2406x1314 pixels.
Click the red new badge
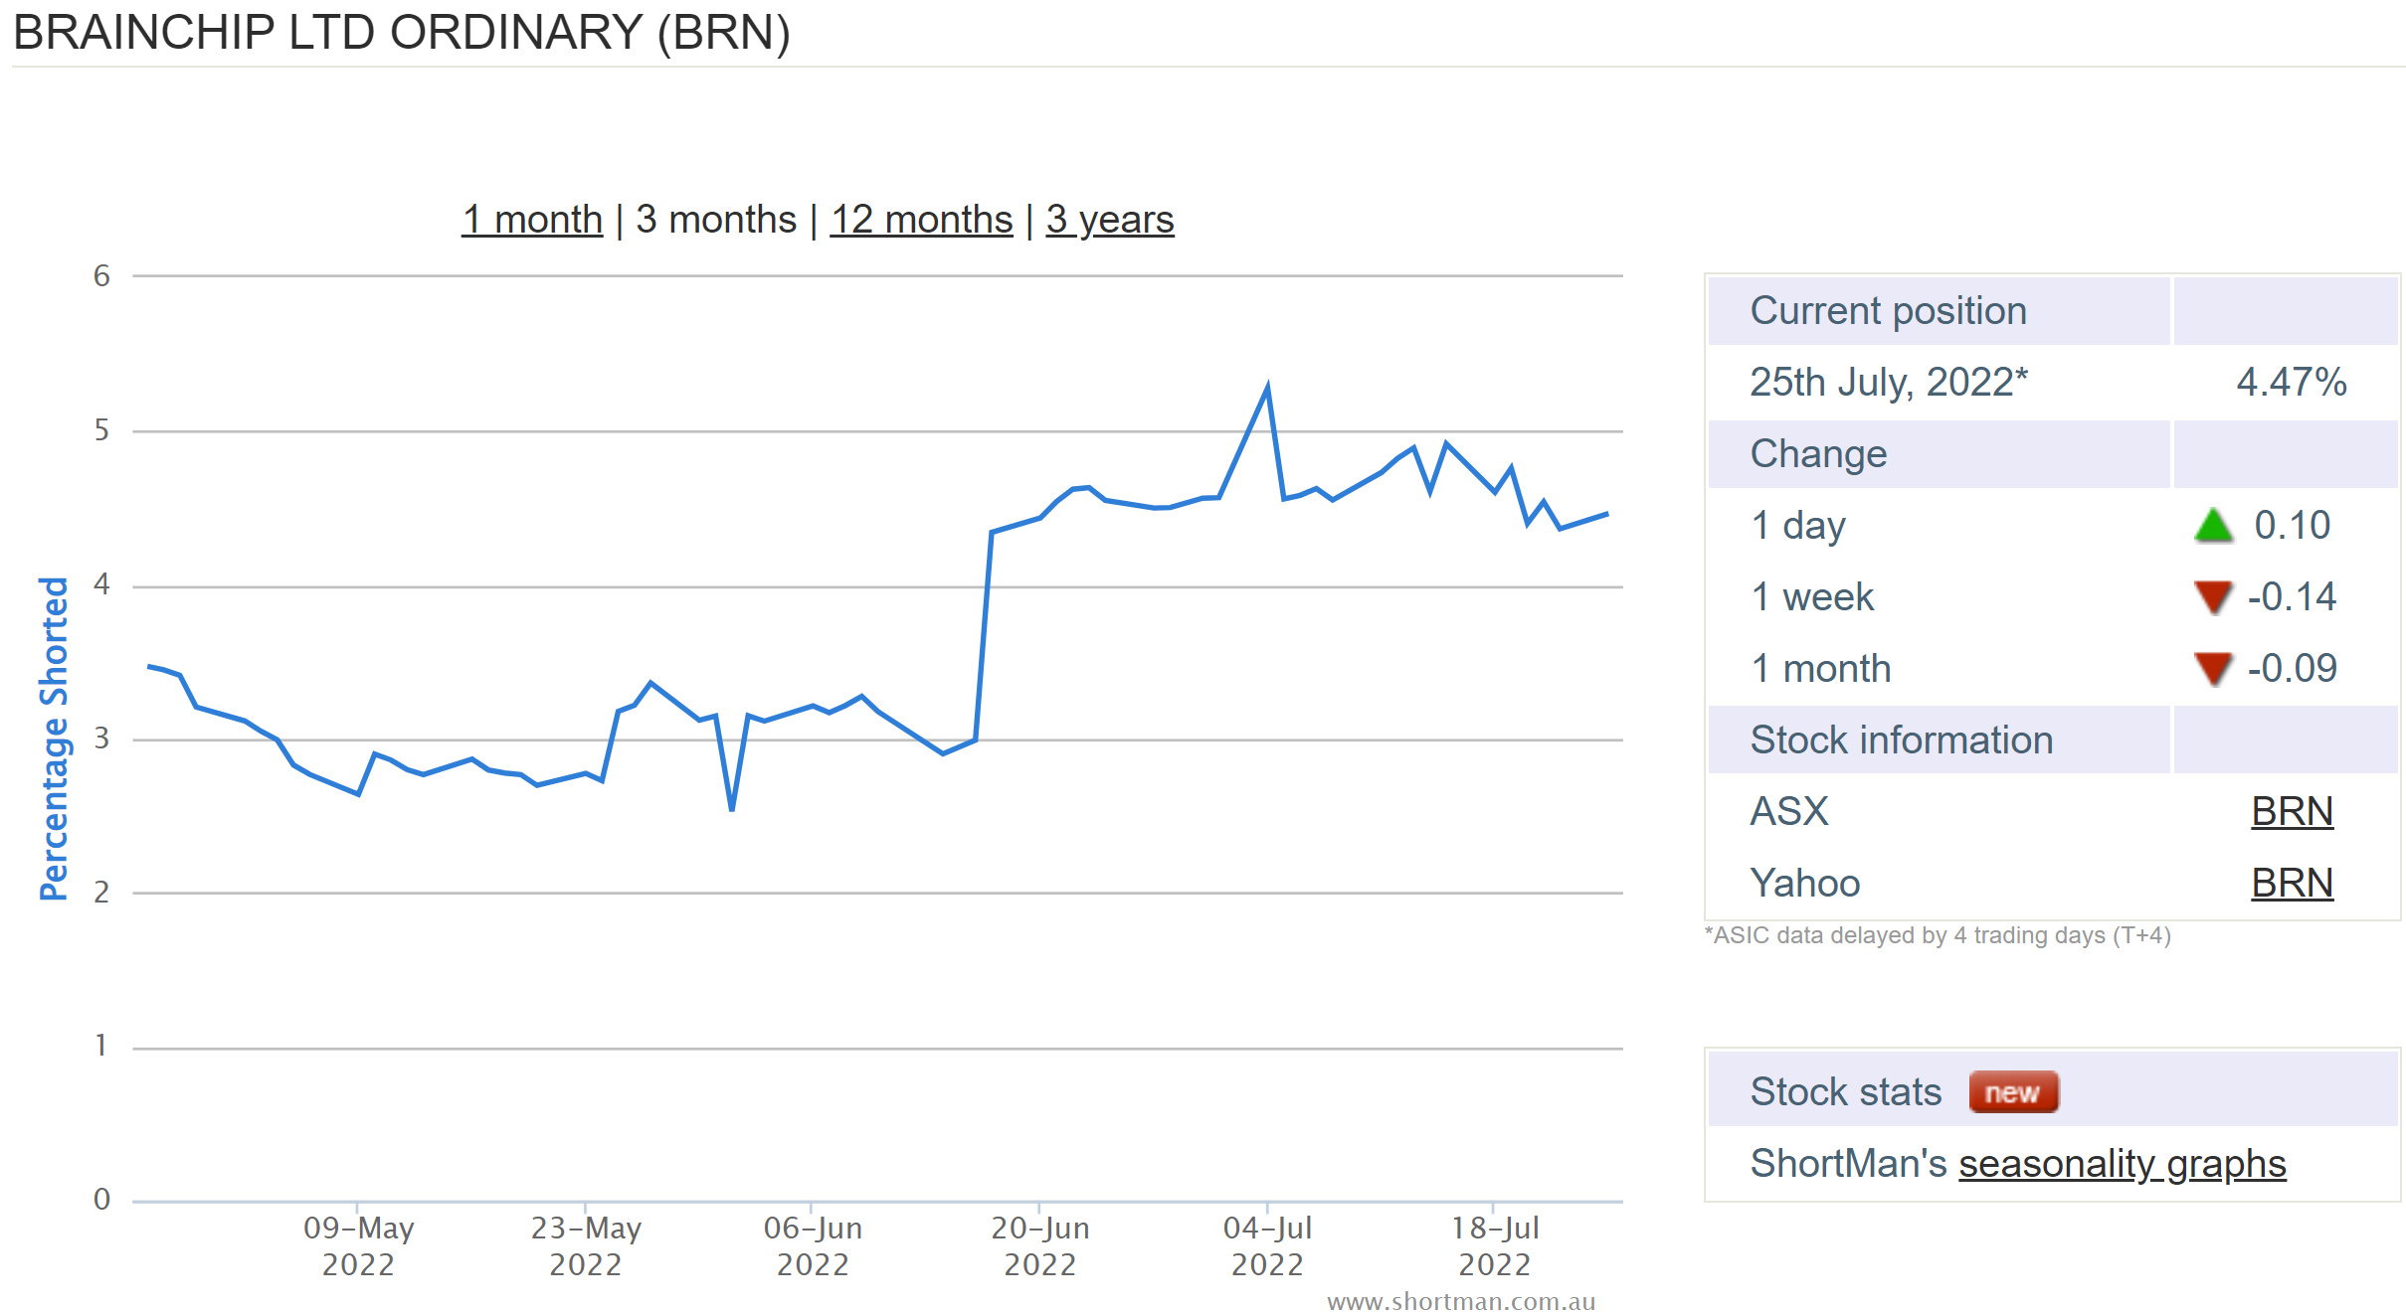tap(2013, 1092)
